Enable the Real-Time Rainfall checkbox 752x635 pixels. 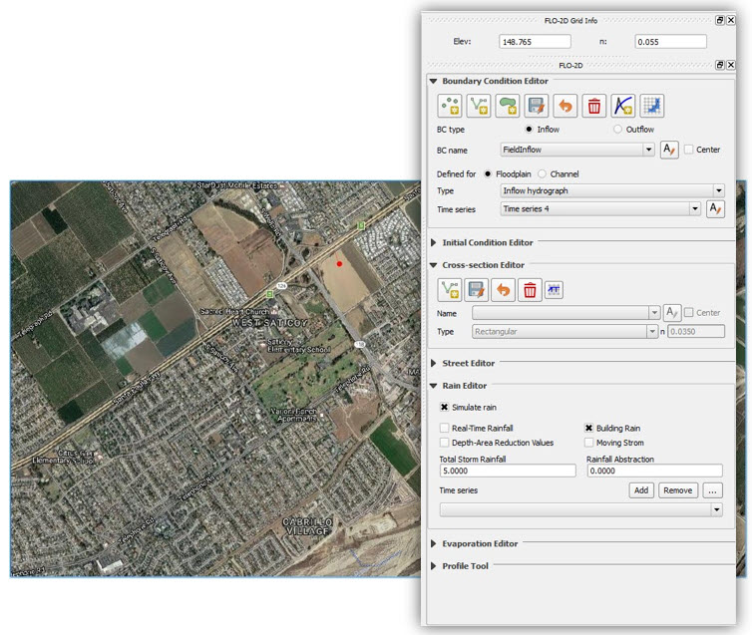[444, 428]
